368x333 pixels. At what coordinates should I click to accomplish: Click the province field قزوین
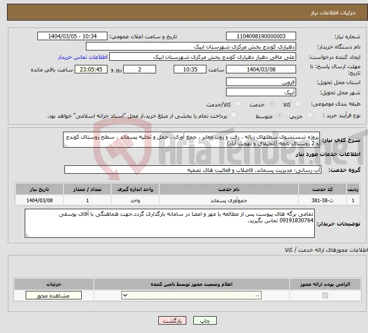pos(261,82)
